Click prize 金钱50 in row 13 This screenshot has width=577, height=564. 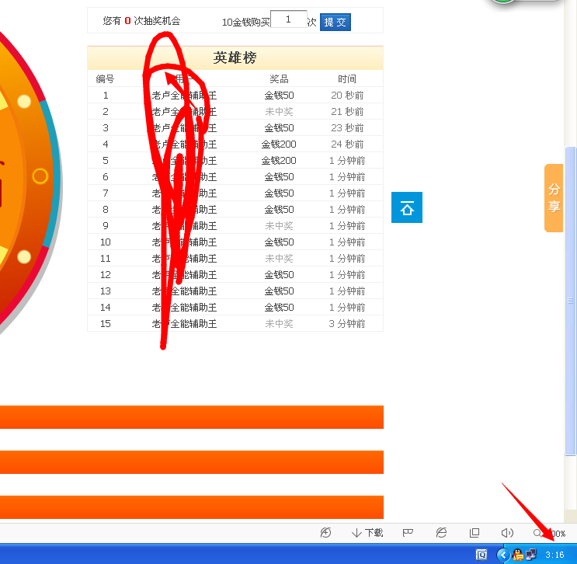point(279,291)
